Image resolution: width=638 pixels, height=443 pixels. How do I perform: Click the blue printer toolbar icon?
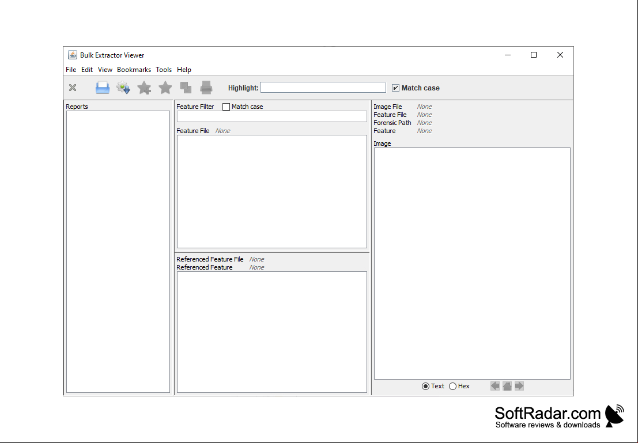point(103,88)
